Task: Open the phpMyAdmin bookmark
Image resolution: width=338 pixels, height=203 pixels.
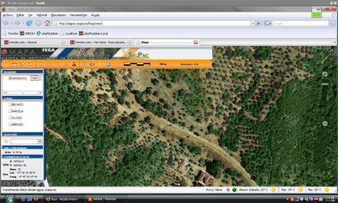Action: click(x=48, y=33)
